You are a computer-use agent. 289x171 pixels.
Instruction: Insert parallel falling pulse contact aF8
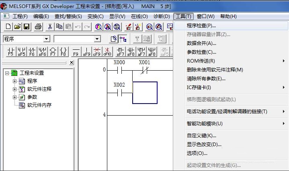click(152, 52)
